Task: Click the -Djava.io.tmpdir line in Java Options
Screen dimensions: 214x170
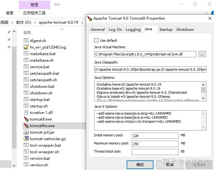Action: tap(133, 97)
